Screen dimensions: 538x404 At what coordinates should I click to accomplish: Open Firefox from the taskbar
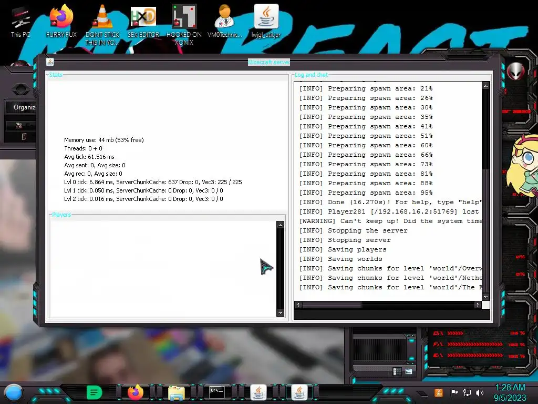(136, 392)
